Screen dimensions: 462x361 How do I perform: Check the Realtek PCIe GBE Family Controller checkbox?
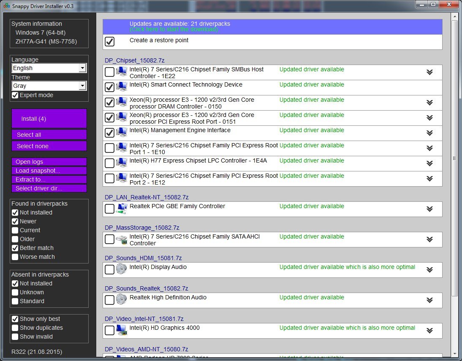110,209
